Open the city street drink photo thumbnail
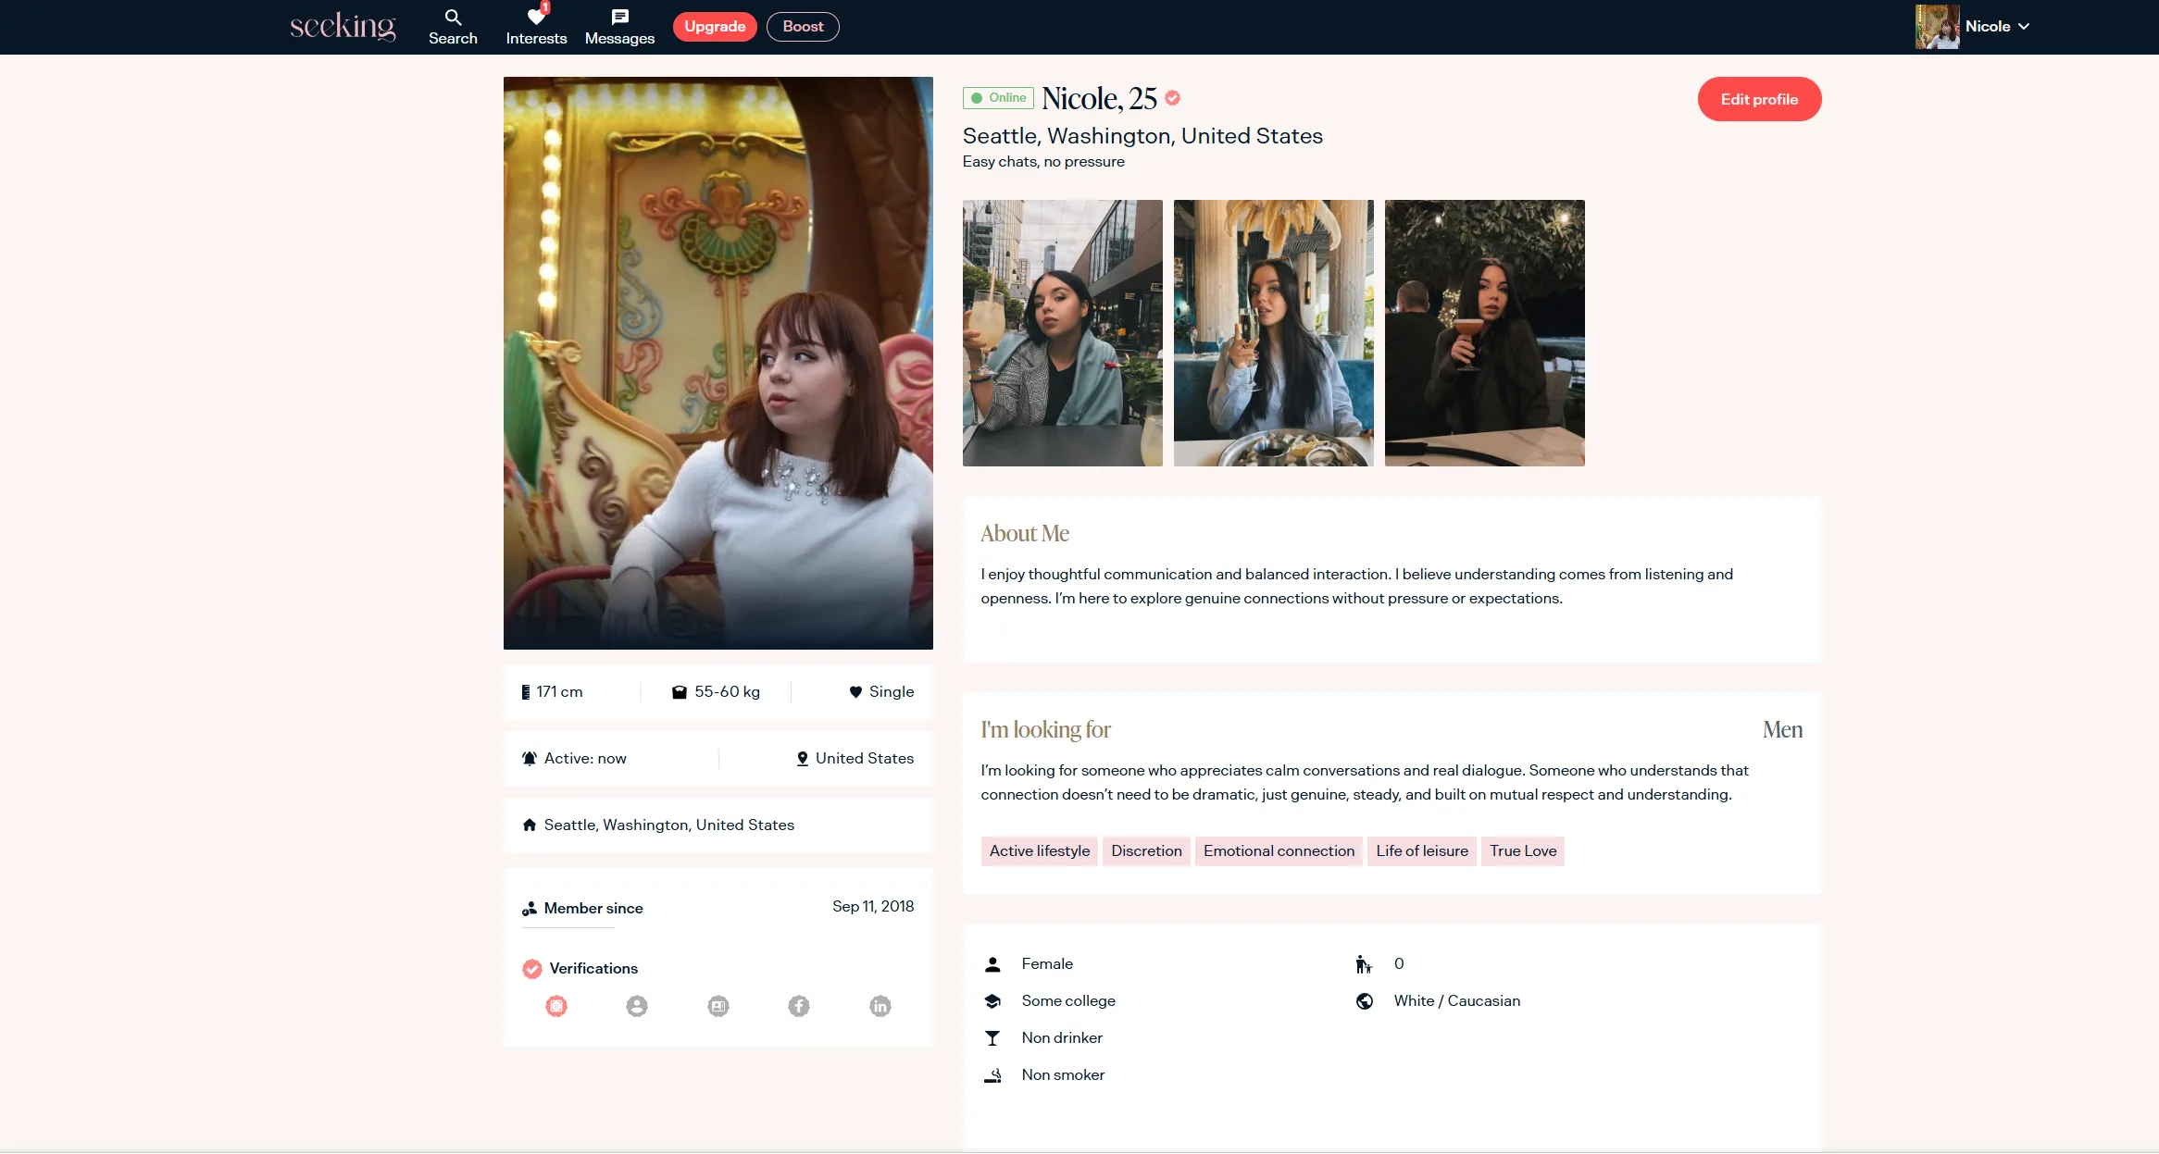The height and width of the screenshot is (1154, 2159). [x=1062, y=333]
